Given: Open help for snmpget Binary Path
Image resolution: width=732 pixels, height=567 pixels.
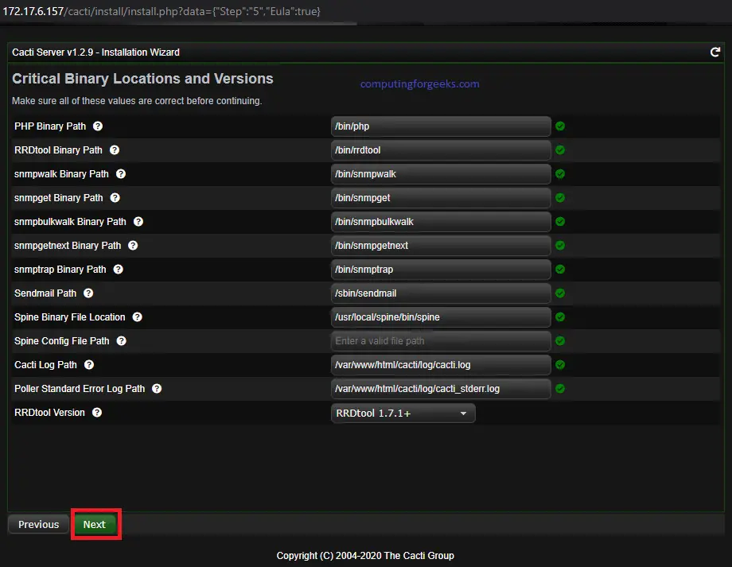Looking at the screenshot, I should tap(115, 197).
